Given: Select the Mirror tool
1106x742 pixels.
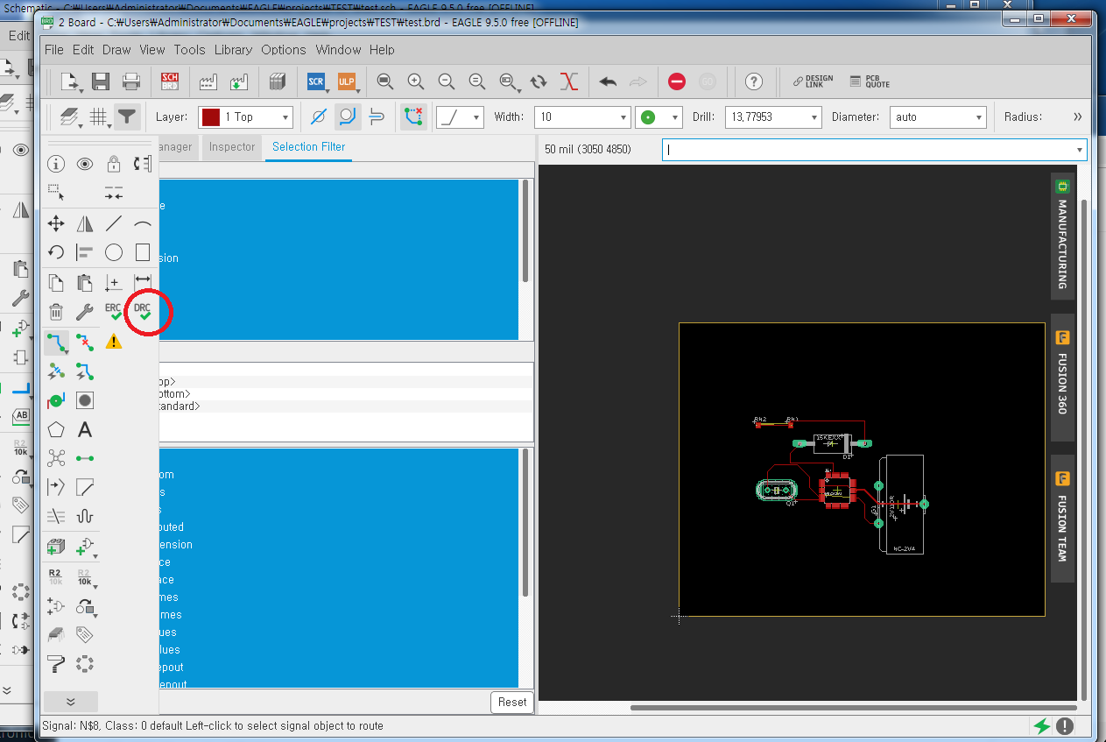Looking at the screenshot, I should coord(85,223).
